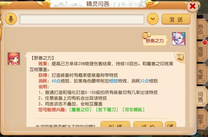This screenshot has height=137, width=208.
Task: Open the 助手 side tab
Action: point(201,119)
